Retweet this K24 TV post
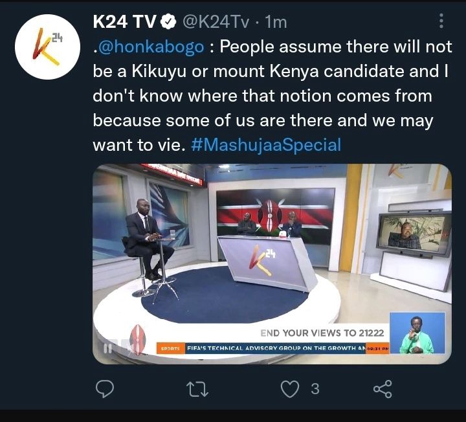Image resolution: width=466 pixels, height=422 pixels. click(x=197, y=389)
